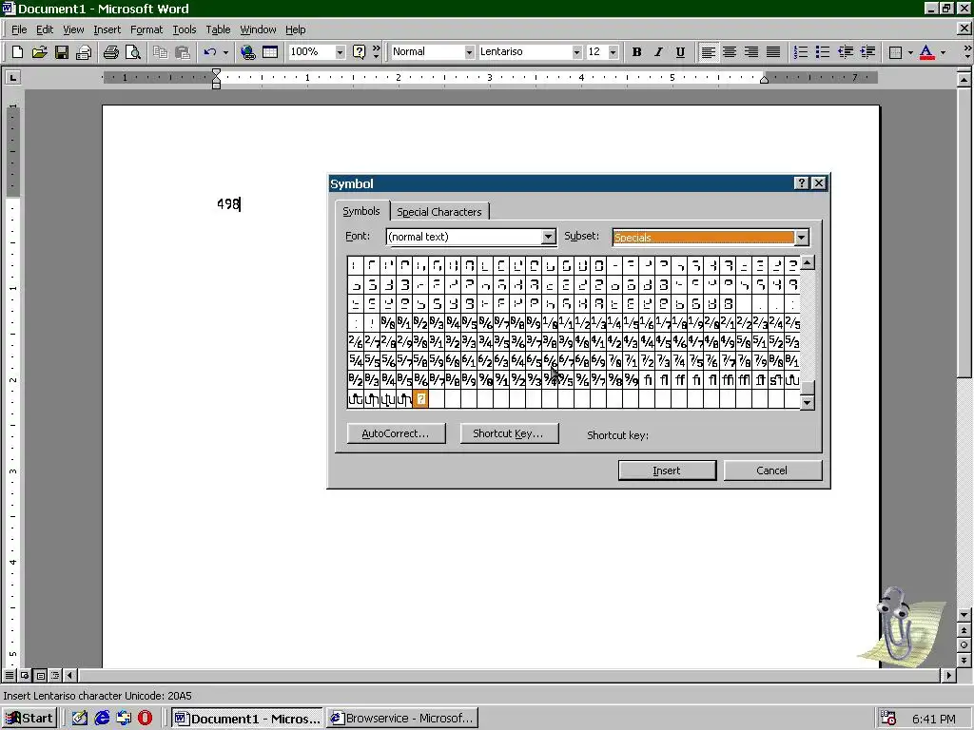Switch to Print Layout view icon
Viewport: 974px width, 730px height.
[40, 676]
